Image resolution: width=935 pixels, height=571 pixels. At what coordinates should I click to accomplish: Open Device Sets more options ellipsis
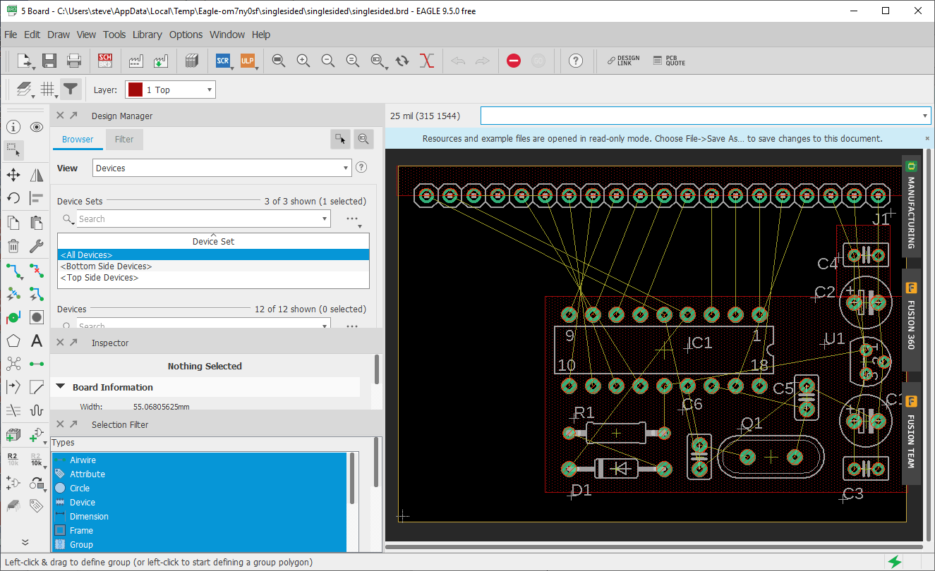coord(354,219)
